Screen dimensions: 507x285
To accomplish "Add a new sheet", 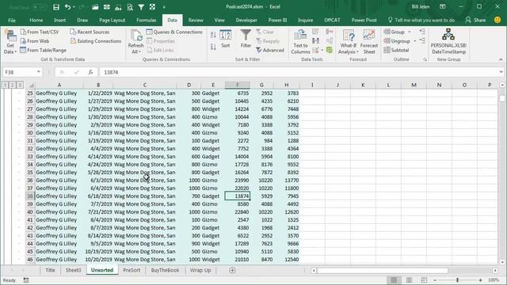I will click(x=232, y=271).
